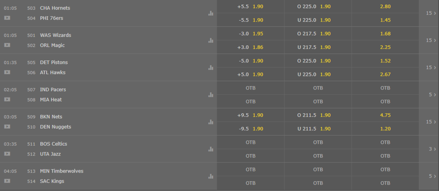The image size is (439, 191).
Task: View stats chart icon for Hornets vs 76ers
Action: pyautogui.click(x=211, y=13)
